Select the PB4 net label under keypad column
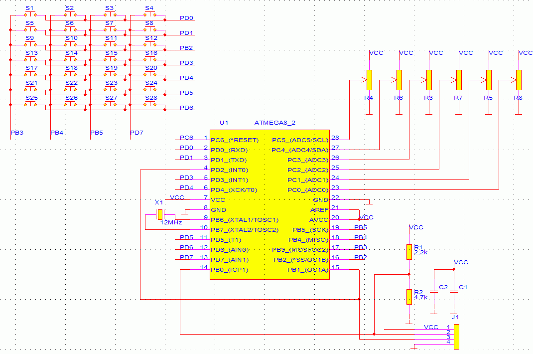The height and width of the screenshot is (354, 533). 57,133
